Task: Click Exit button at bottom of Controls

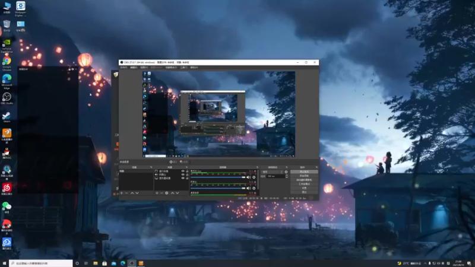Action: (x=304, y=192)
